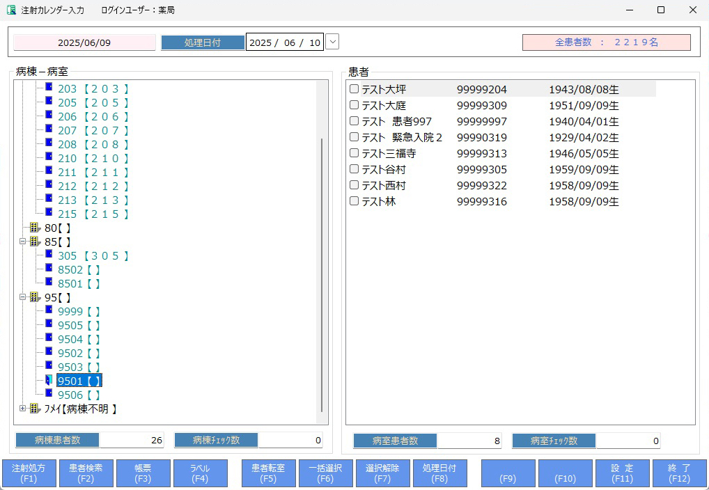Open the 処理日付 date dropdown arrow

(332, 42)
